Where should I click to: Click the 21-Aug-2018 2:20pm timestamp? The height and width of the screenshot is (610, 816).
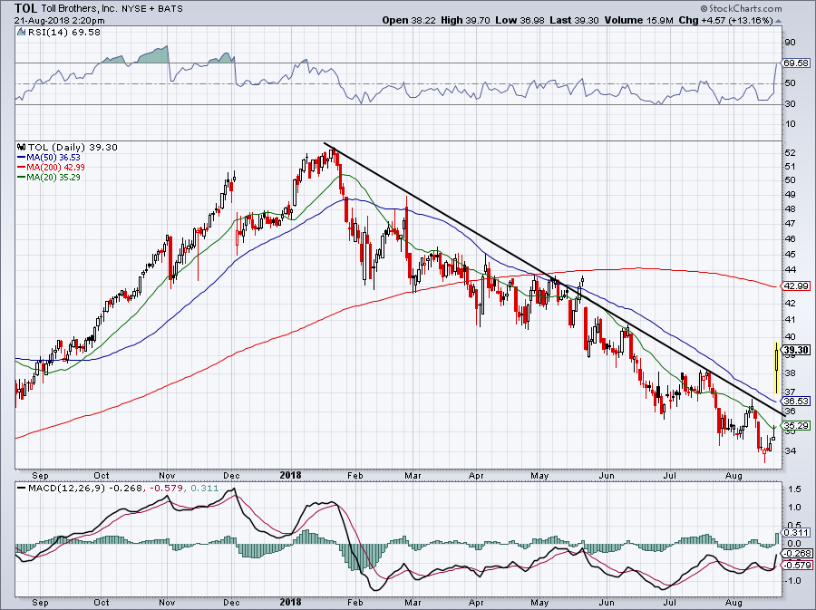[59, 21]
